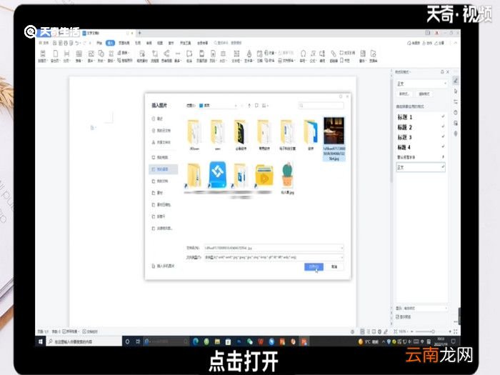The height and width of the screenshot is (375, 500).
Task: Open the Windows Start menu
Action: click(x=41, y=341)
